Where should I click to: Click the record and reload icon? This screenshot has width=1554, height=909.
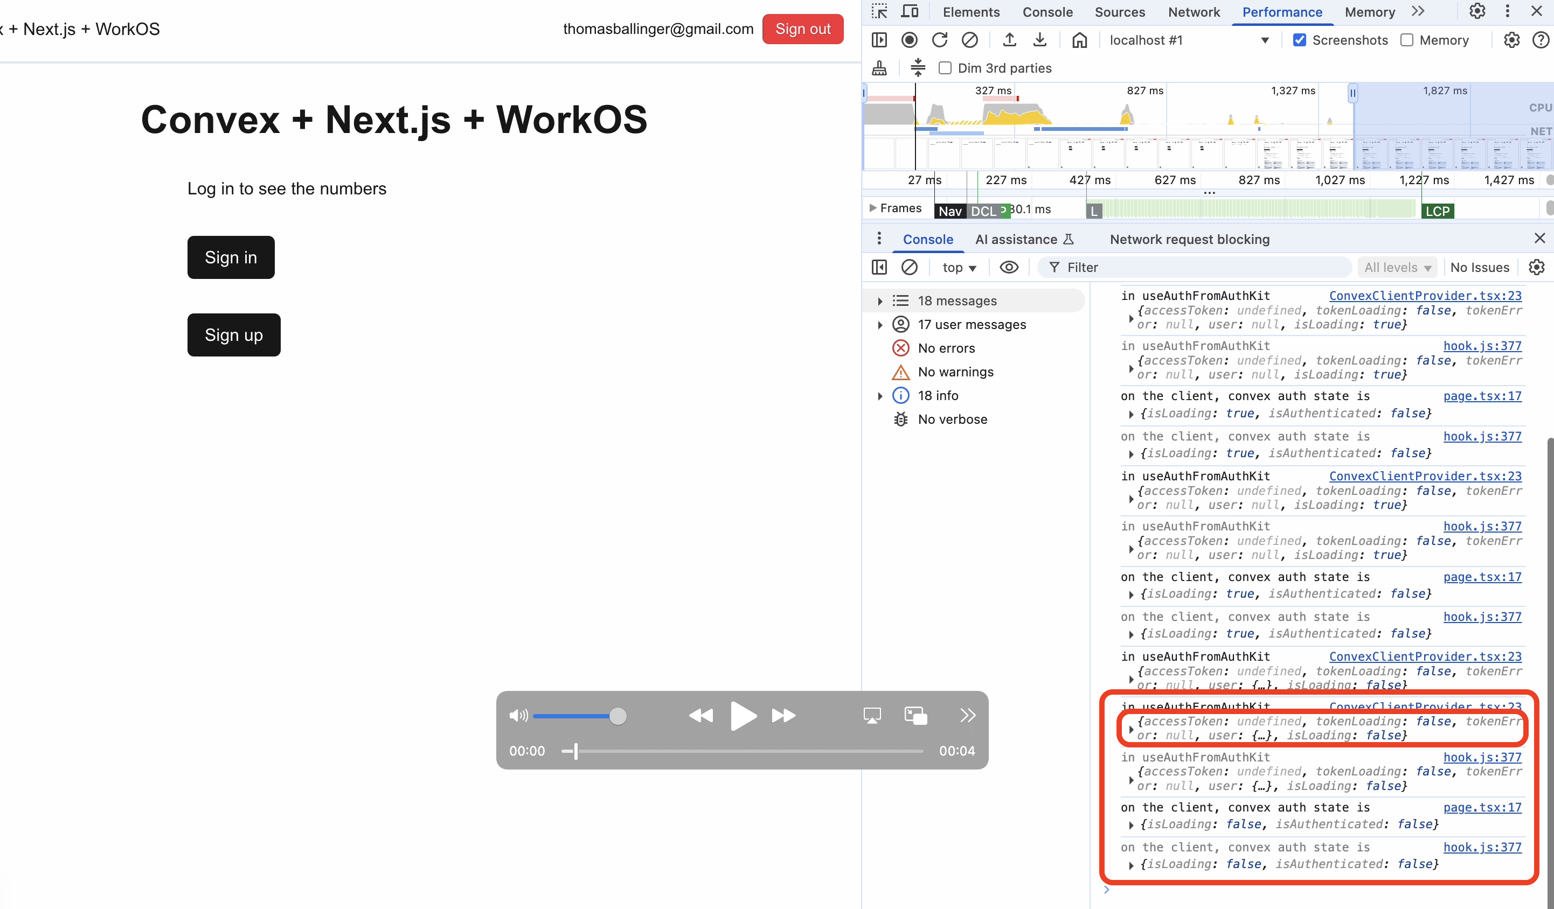click(939, 40)
